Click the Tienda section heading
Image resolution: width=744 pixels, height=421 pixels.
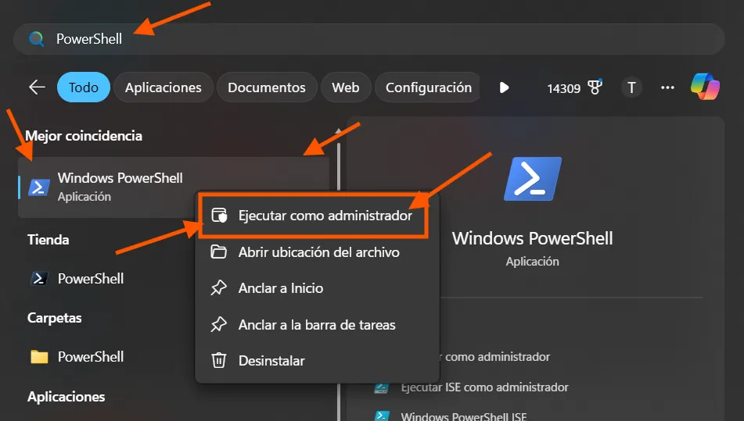(x=48, y=240)
